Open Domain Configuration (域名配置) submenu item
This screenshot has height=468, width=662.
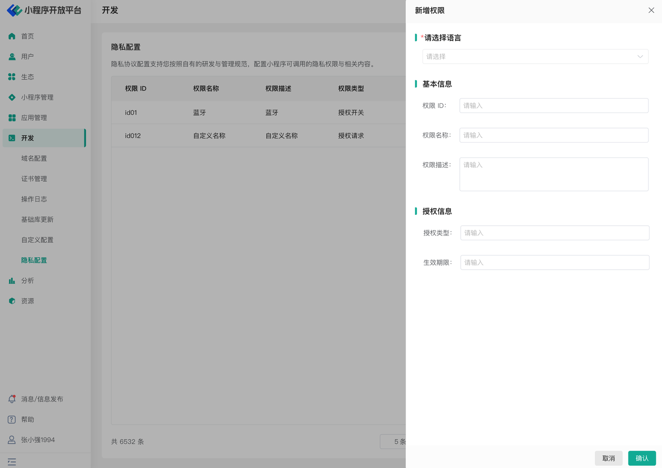34,159
